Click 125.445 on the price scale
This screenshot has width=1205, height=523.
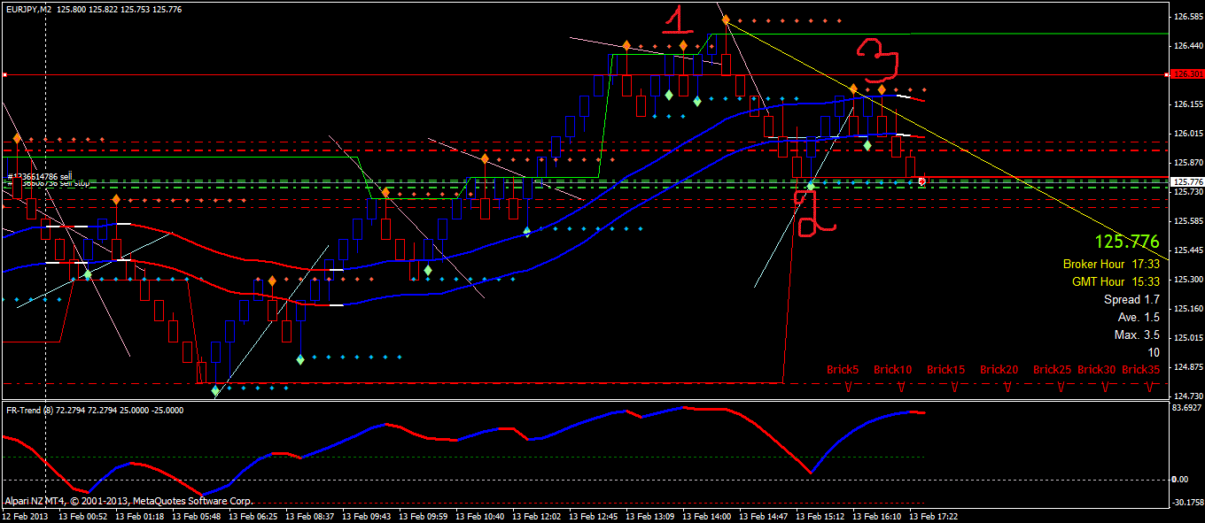click(x=1187, y=250)
